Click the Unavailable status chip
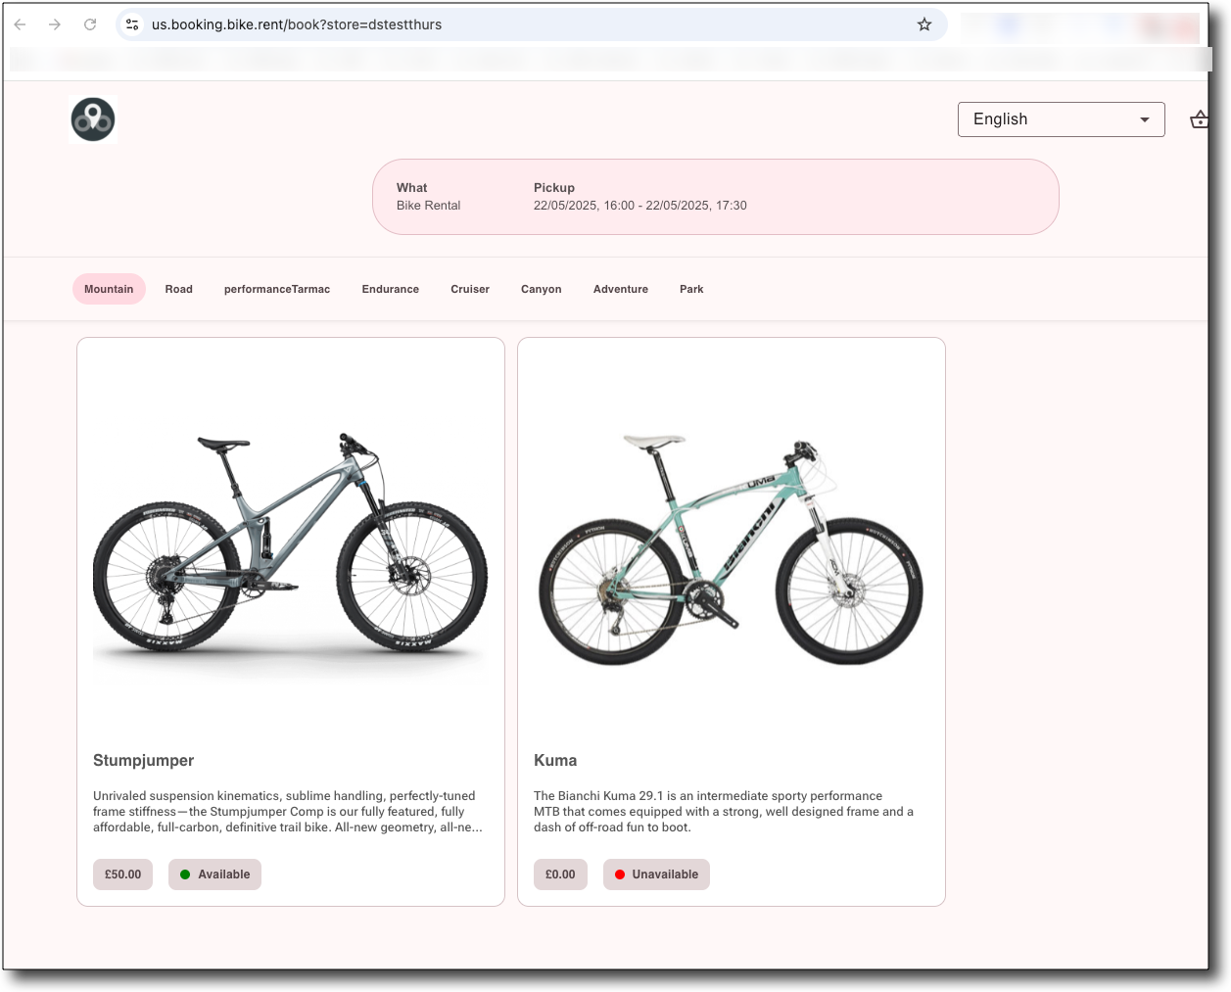1231x992 pixels. coord(656,874)
